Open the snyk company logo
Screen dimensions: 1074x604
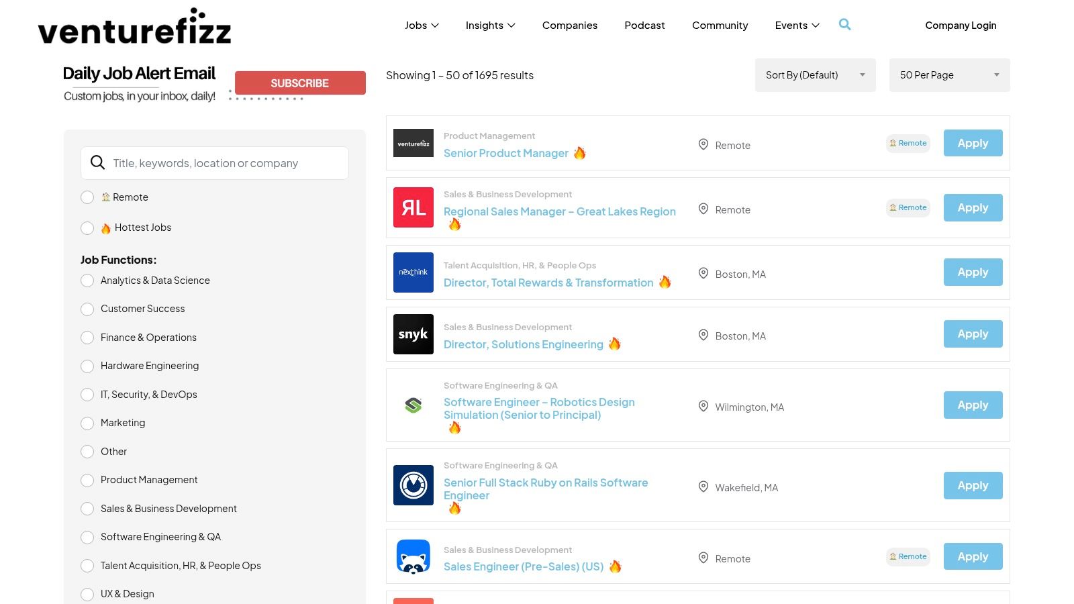pyautogui.click(x=413, y=334)
